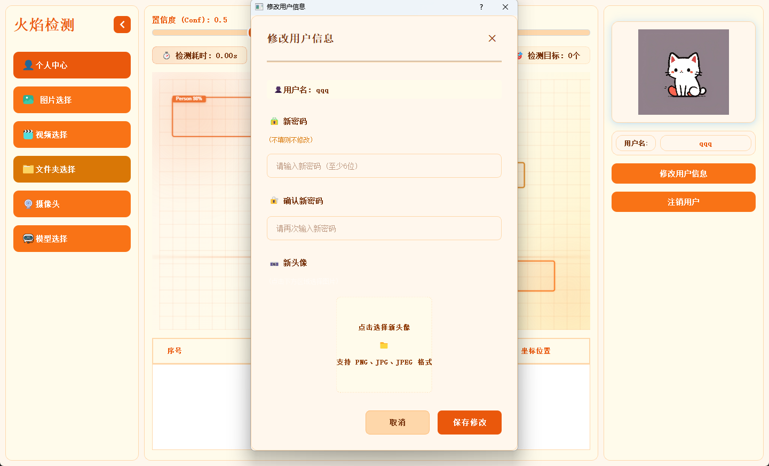Save changes with 保存修改 button
The image size is (769, 466).
coord(470,422)
